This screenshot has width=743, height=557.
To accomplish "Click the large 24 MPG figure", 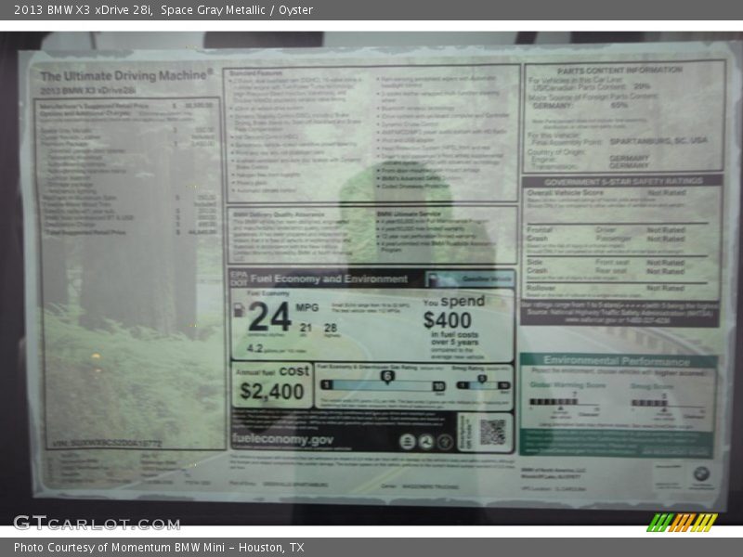I will coord(269,317).
